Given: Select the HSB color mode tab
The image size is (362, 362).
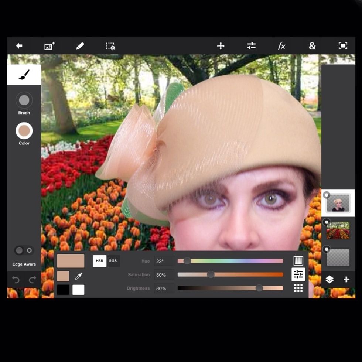Looking at the screenshot, I should [x=99, y=261].
